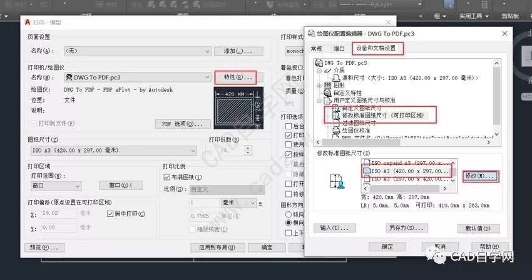Toggle 居中打印(C) checkbox
This screenshot has width=532, height=280.
[110, 214]
